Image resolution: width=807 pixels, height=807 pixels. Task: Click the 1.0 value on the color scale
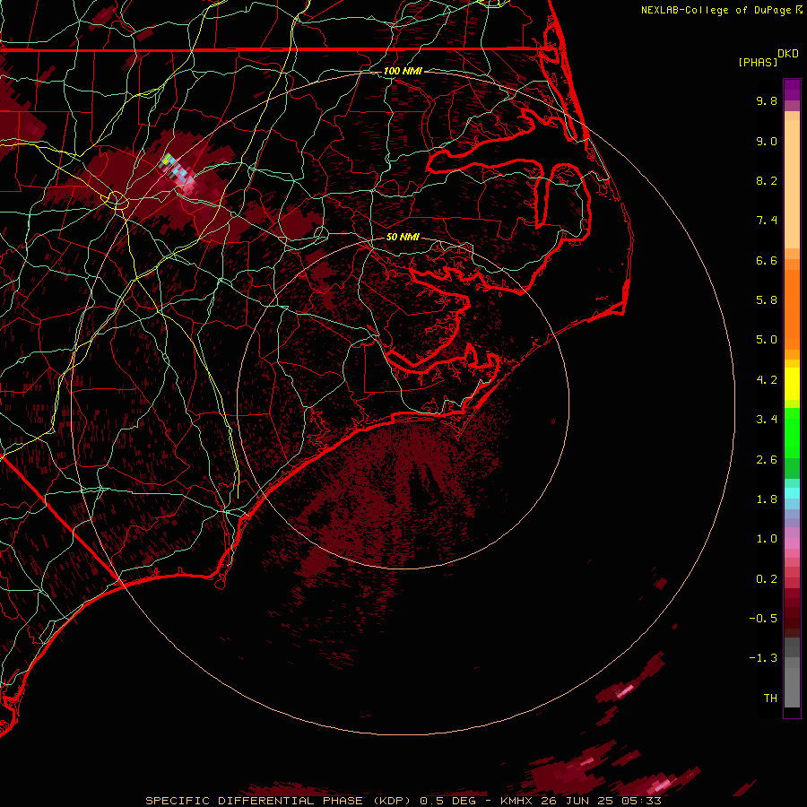767,539
